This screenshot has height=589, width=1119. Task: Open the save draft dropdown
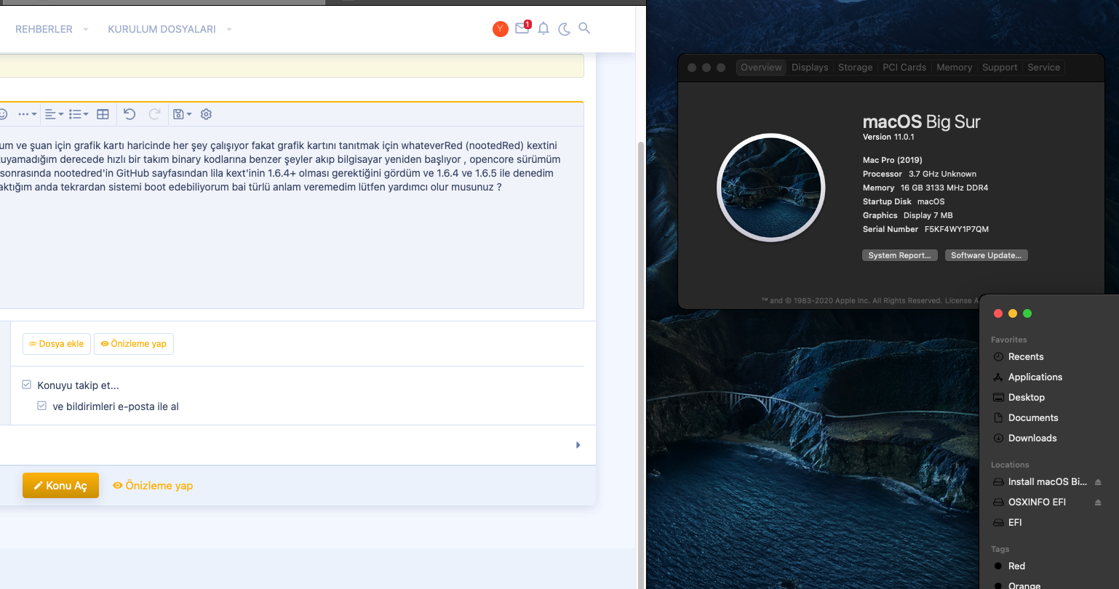coord(182,114)
